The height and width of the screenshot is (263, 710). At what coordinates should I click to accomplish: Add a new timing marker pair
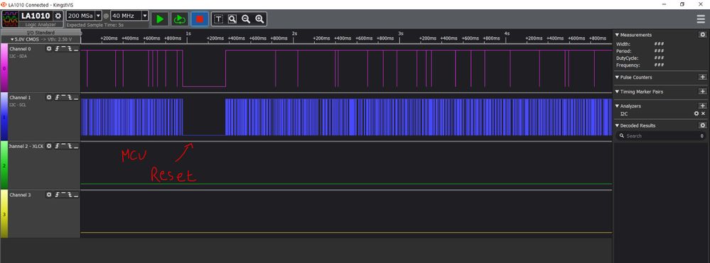[702, 91]
